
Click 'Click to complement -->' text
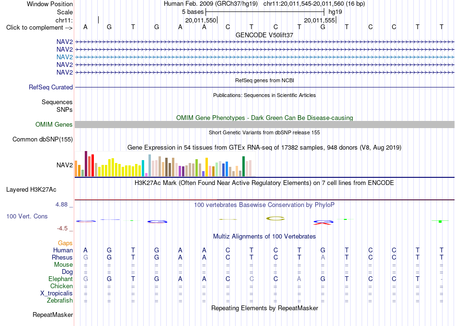click(39, 28)
